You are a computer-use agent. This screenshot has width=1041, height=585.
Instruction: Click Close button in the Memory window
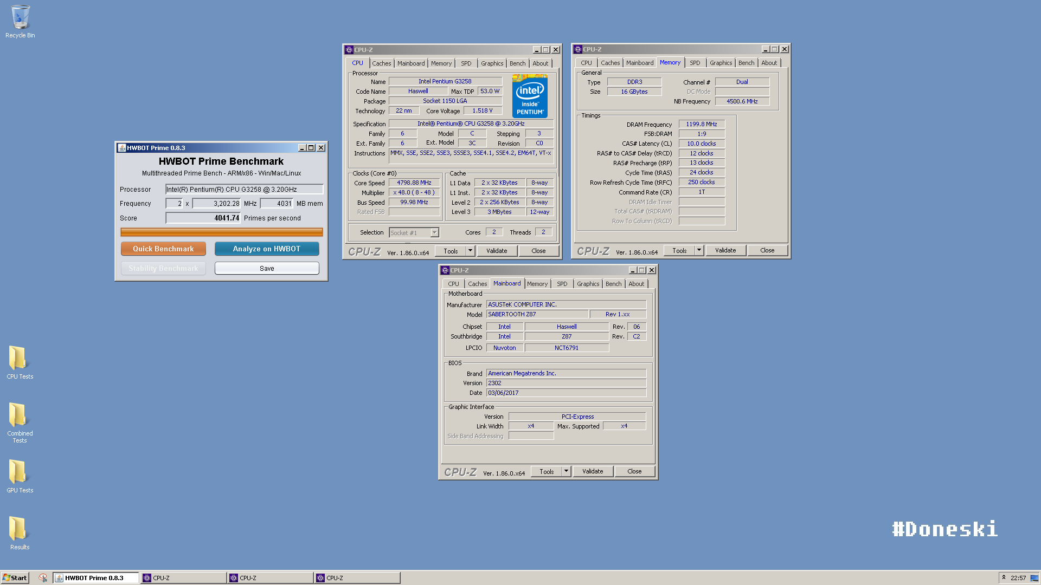pos(767,250)
